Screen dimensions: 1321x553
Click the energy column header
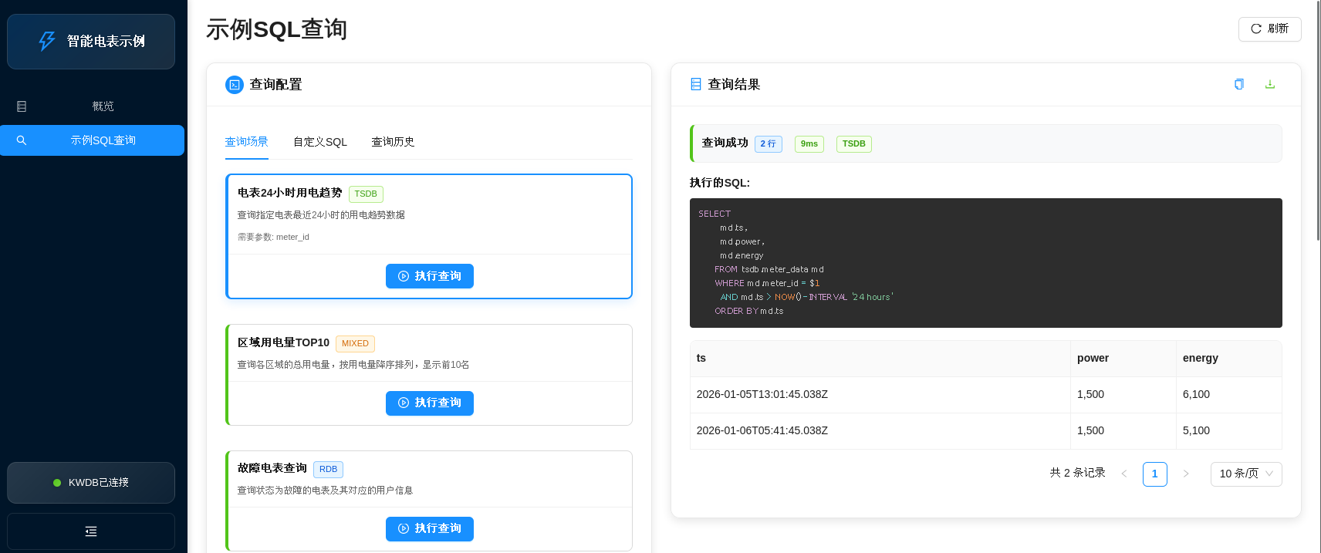pyautogui.click(x=1229, y=359)
